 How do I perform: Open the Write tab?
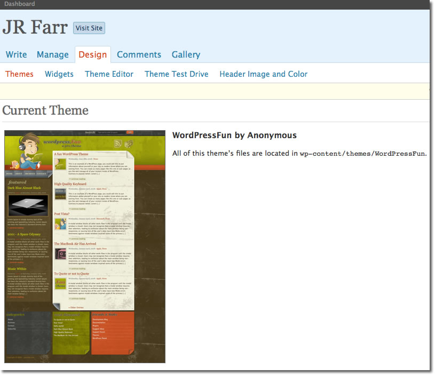pos(17,54)
